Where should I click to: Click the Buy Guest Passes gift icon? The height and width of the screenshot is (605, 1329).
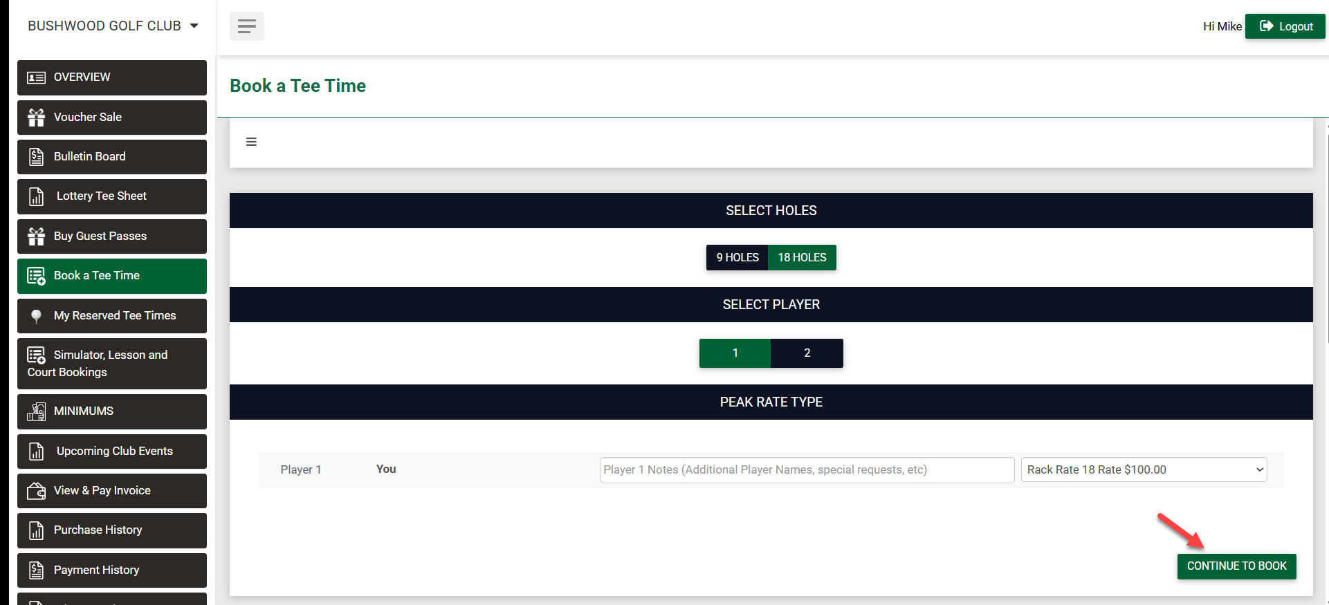pyautogui.click(x=36, y=236)
